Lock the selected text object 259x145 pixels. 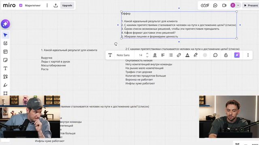click(x=226, y=55)
